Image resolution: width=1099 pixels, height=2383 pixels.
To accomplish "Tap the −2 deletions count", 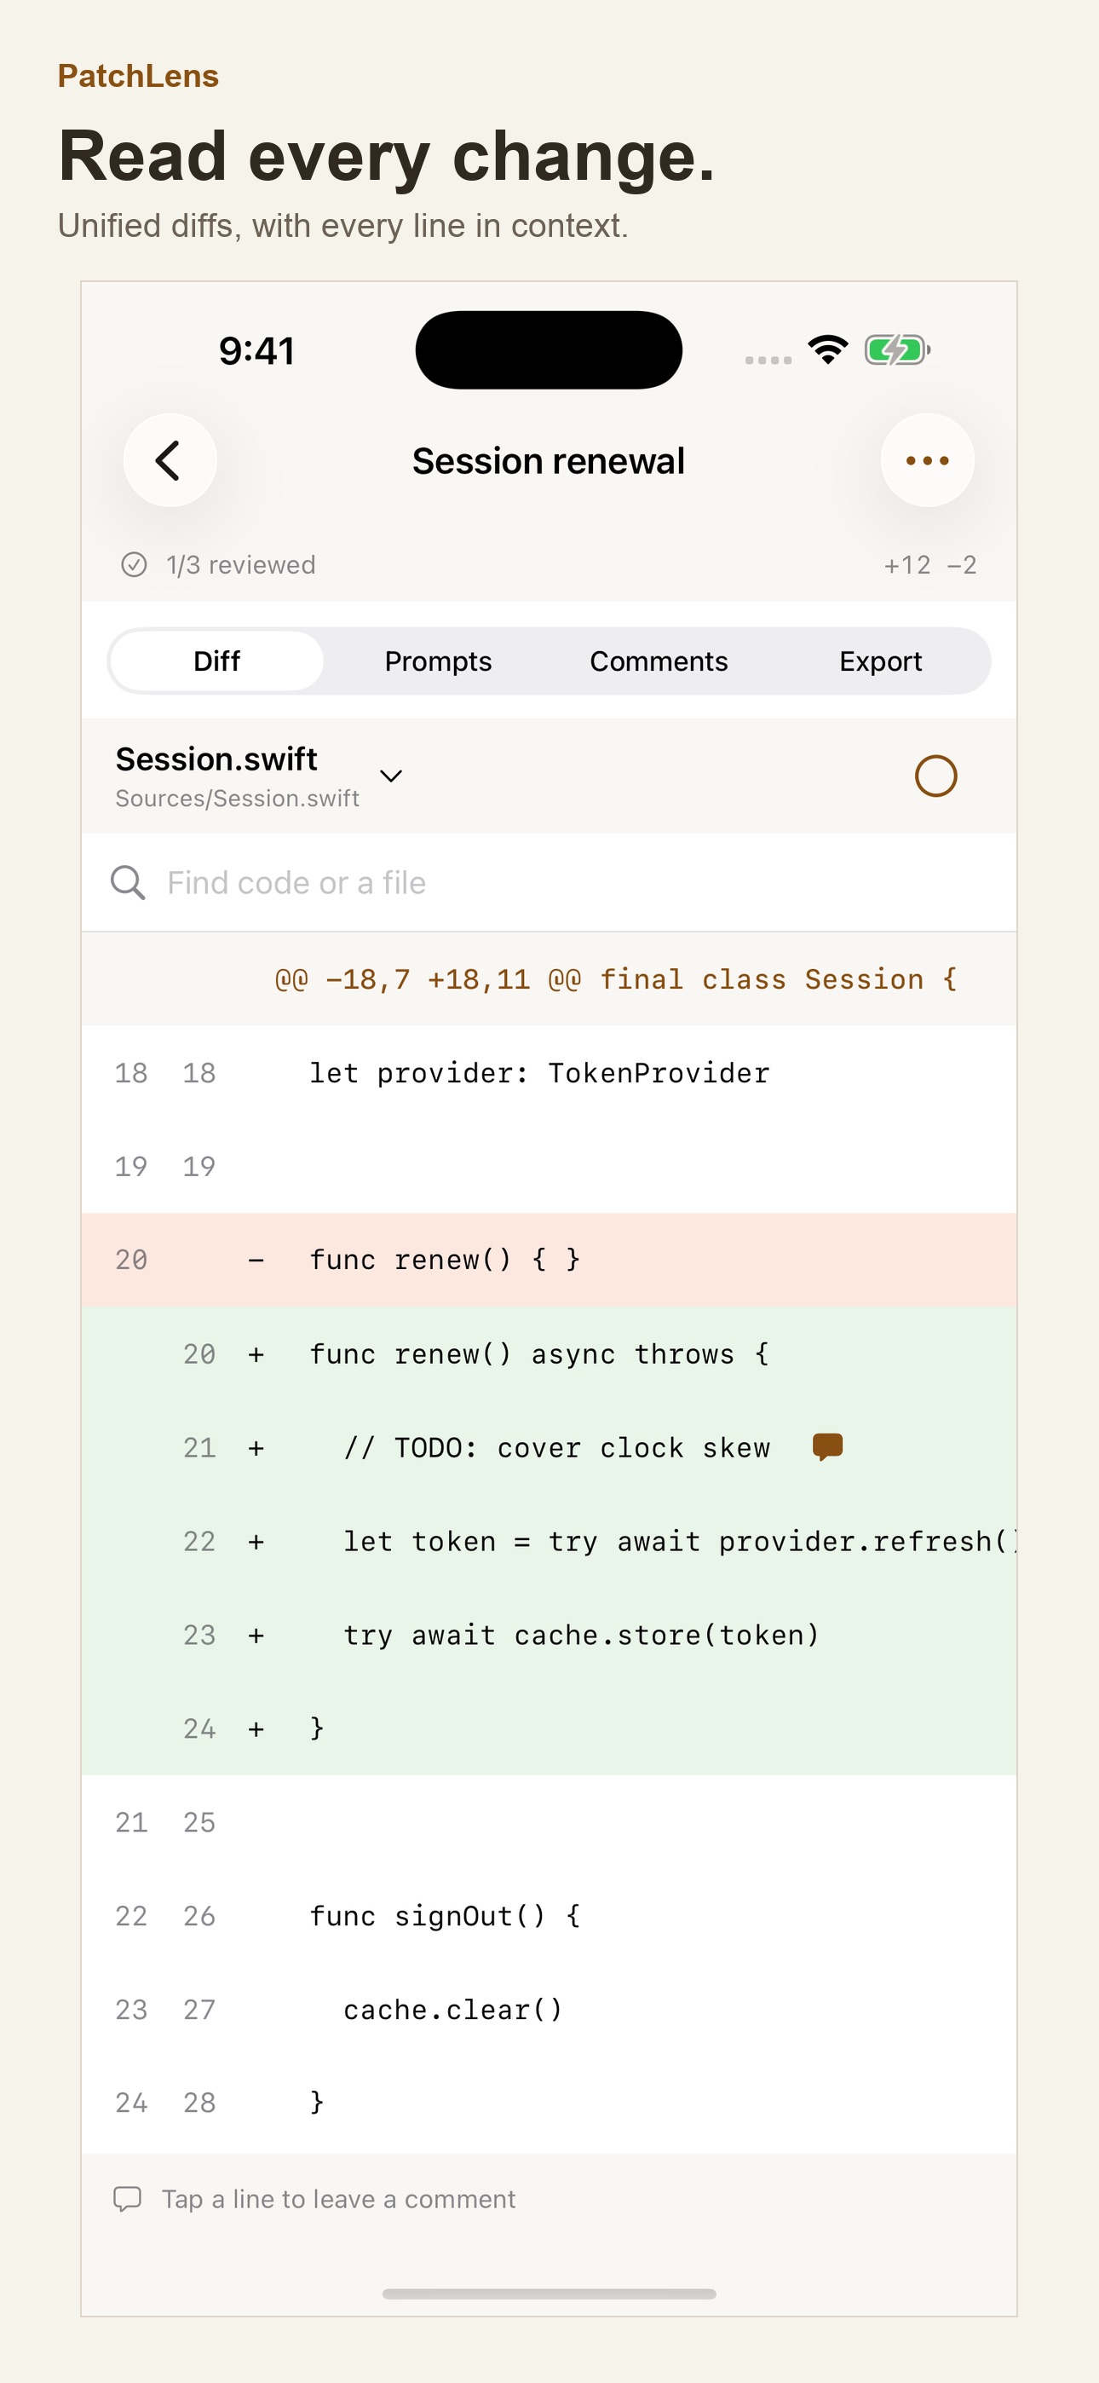I will [x=961, y=564].
